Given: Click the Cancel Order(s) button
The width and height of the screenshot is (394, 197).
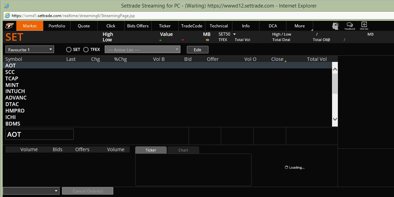Looking at the screenshot, I should (88, 191).
